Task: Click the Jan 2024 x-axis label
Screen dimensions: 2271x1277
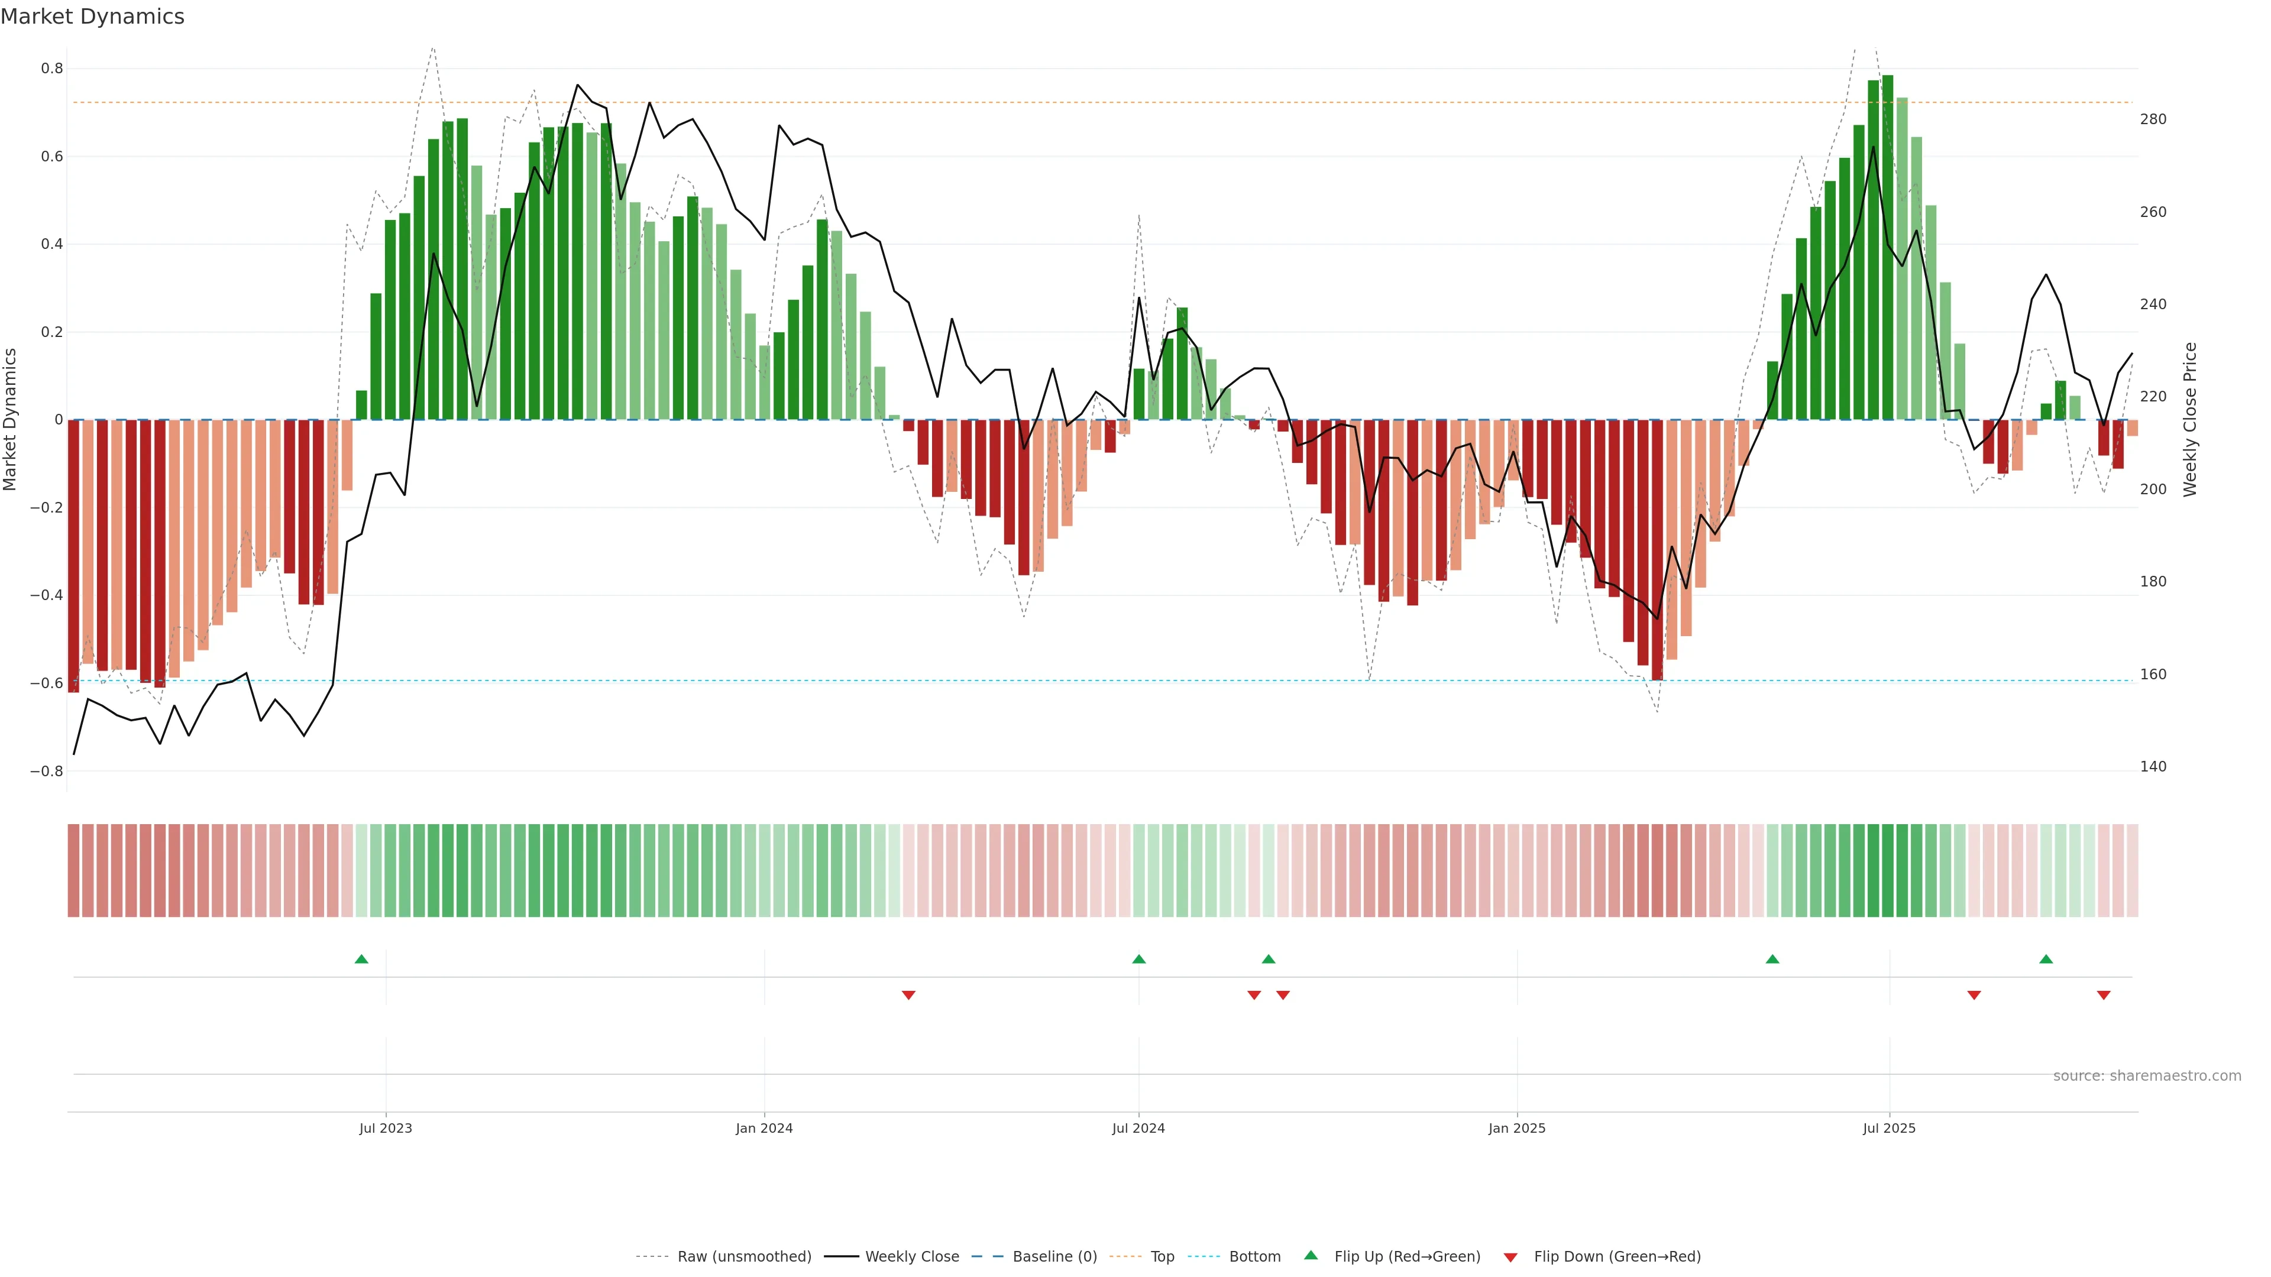Action: (x=764, y=1128)
